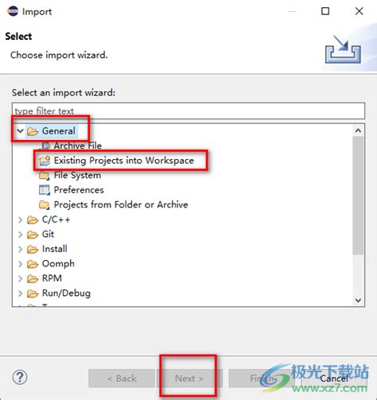Click the Archive File import icon

point(45,146)
